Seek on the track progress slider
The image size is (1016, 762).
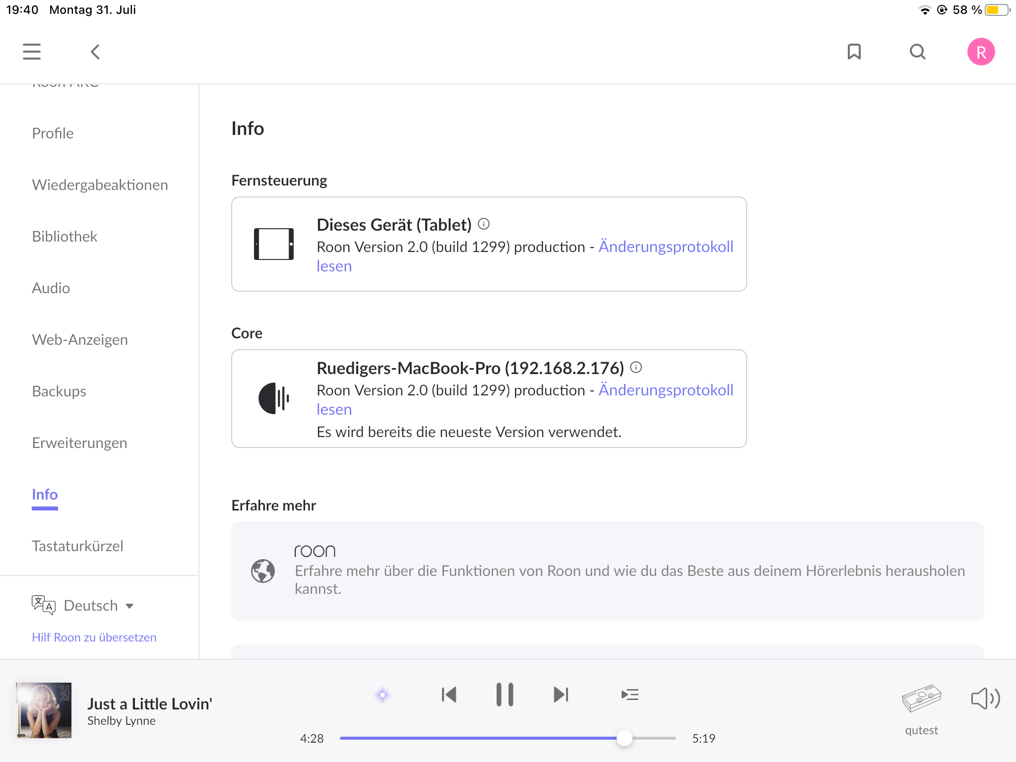(508, 738)
